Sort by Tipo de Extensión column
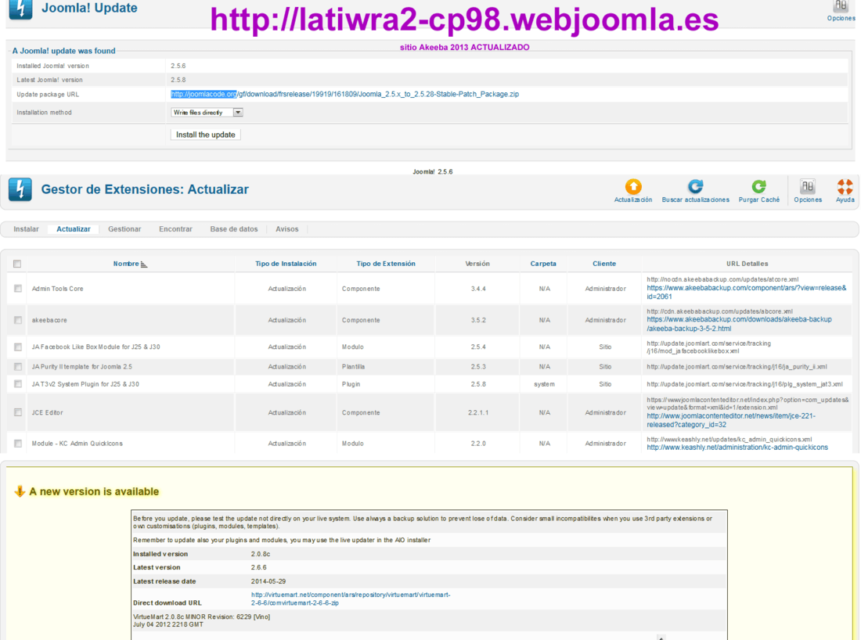This screenshot has width=861, height=640. pyautogui.click(x=385, y=264)
